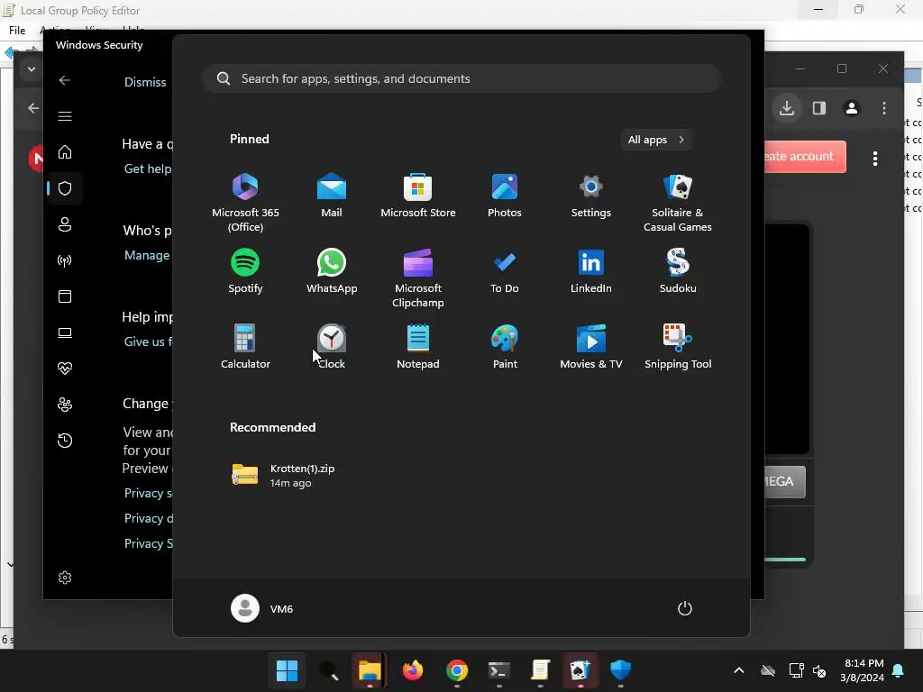The image size is (923, 692).
Task: Switch to Firefox on the taskbar
Action: [x=412, y=669]
